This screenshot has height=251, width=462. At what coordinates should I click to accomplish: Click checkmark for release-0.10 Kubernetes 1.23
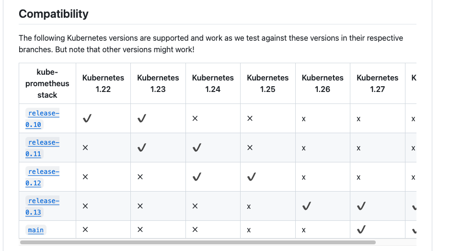pos(142,118)
